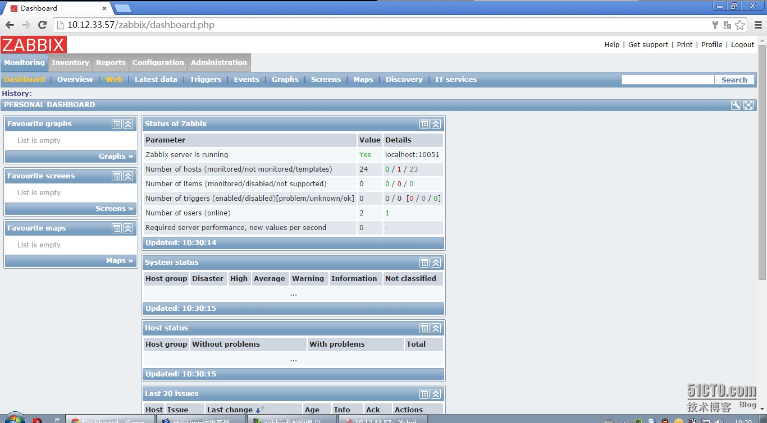This screenshot has height=423, width=767.
Task: Open the Reports main tab
Action: 111,63
